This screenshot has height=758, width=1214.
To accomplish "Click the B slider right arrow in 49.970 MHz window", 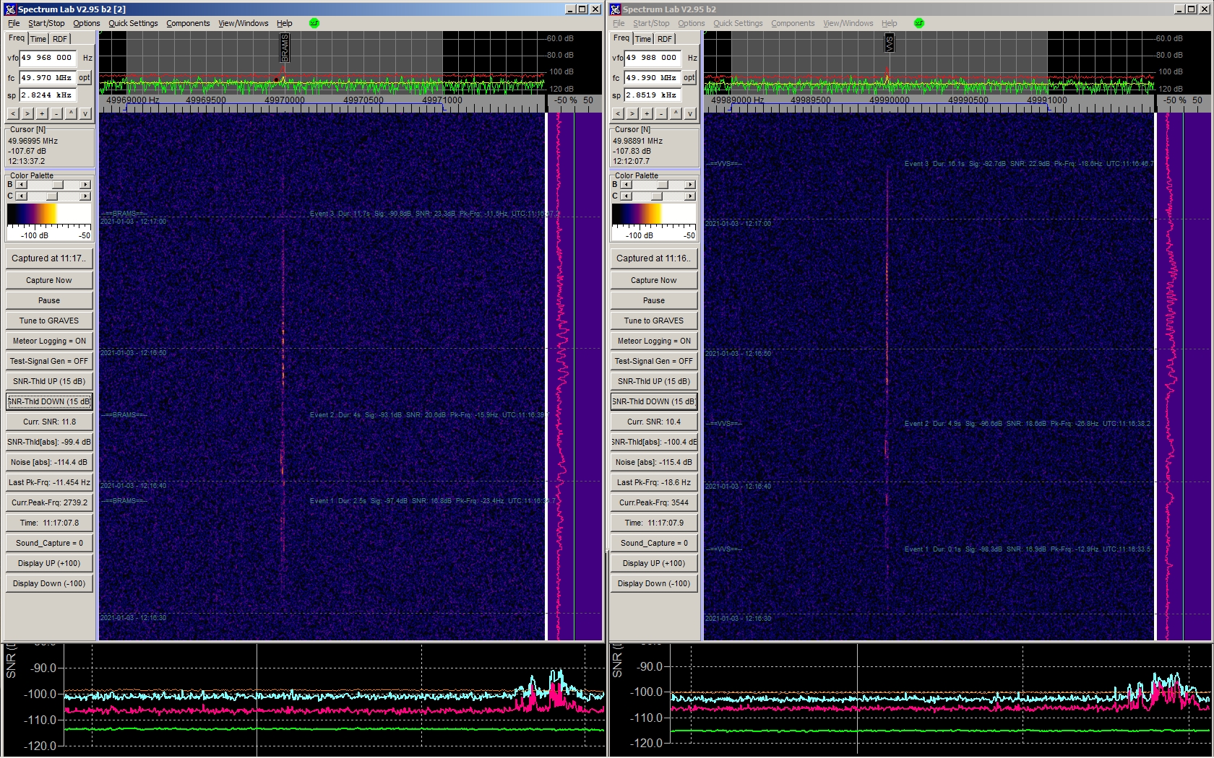I will [x=85, y=185].
